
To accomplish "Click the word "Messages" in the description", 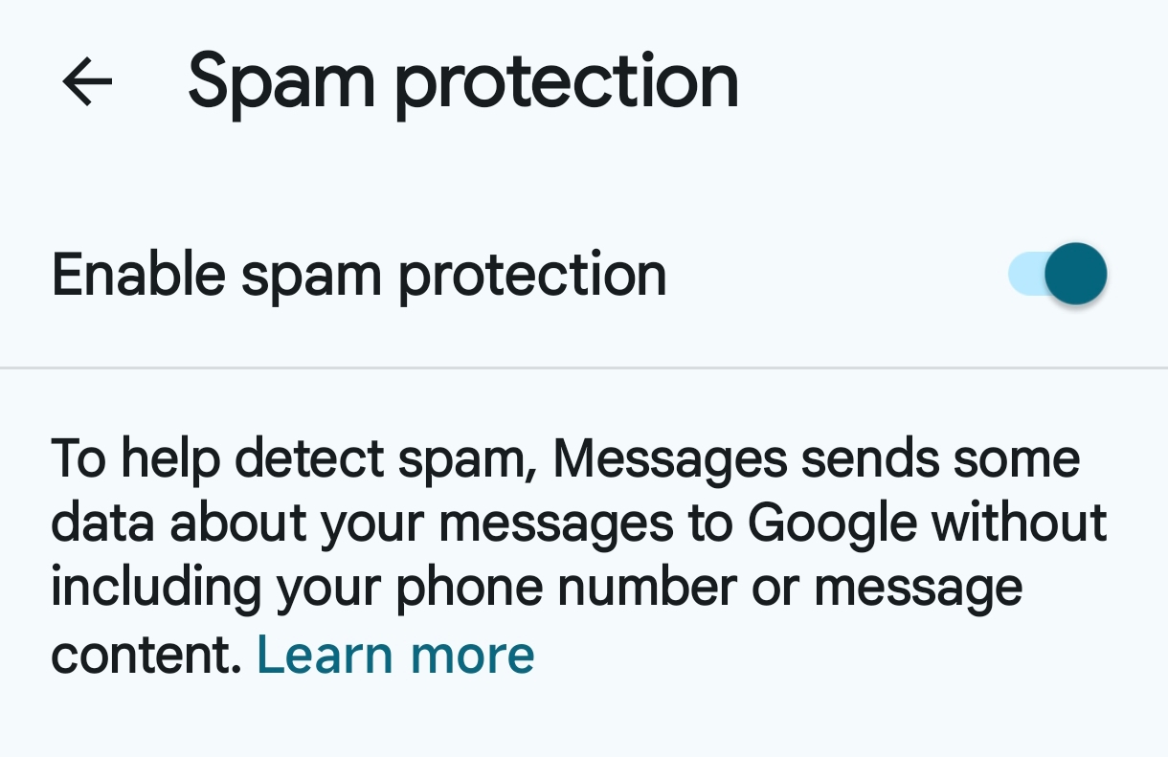I will point(669,458).
